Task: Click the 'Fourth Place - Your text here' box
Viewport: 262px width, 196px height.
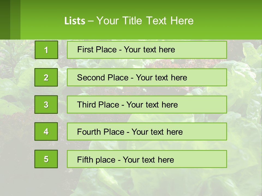Action: (x=147, y=131)
